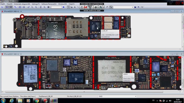Click the left scroll arrow in board B window
The width and height of the screenshot is (184, 103).
point(2,92)
